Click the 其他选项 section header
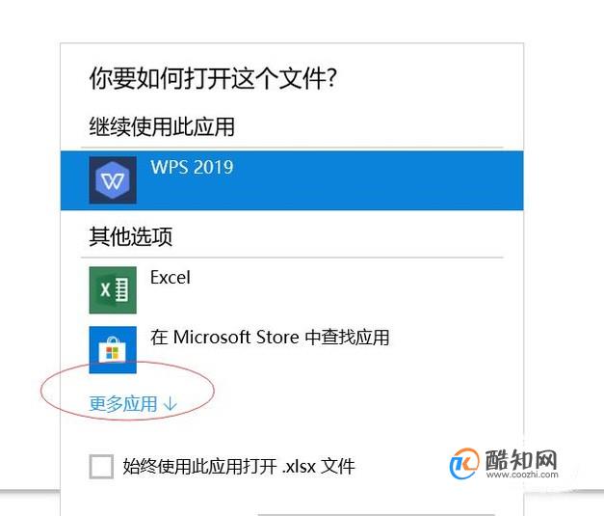The width and height of the screenshot is (604, 516). coord(131,236)
